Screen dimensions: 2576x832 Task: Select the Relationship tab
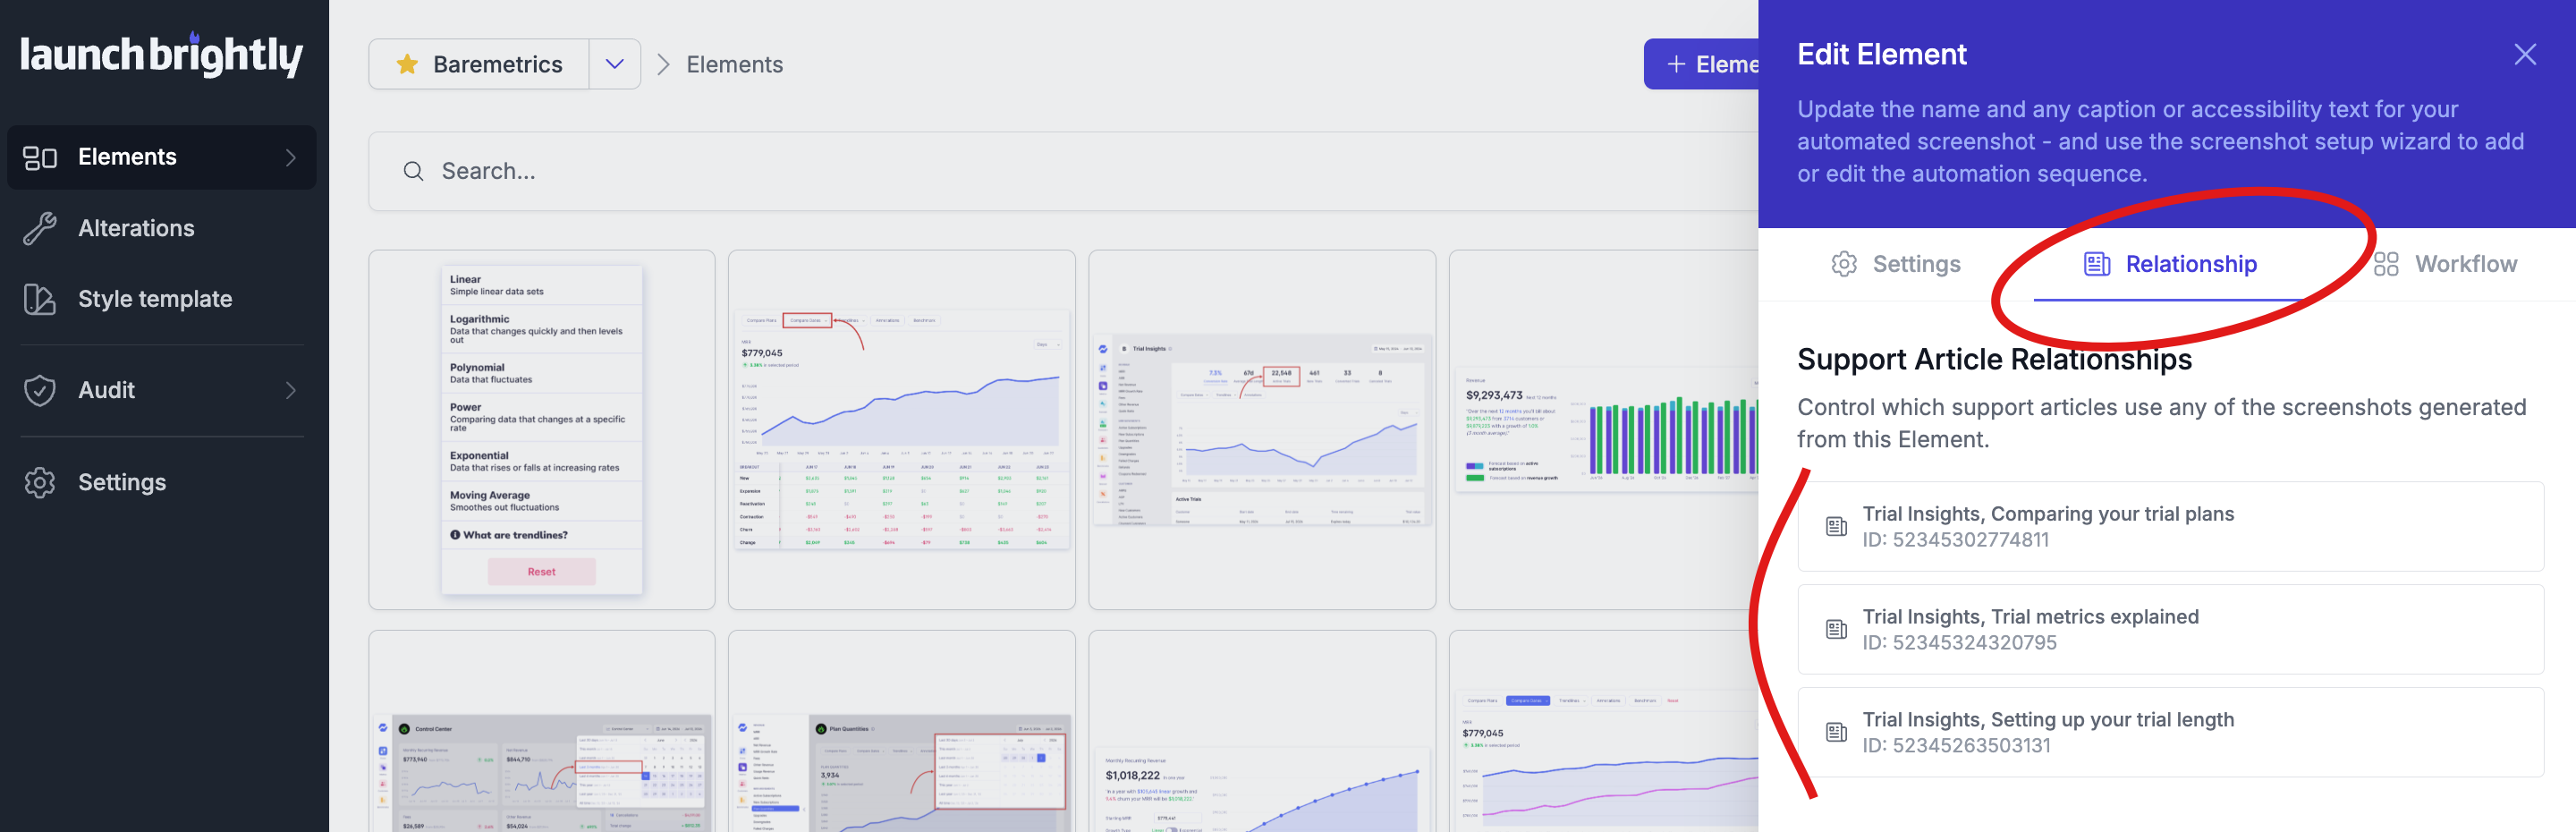(x=2170, y=264)
